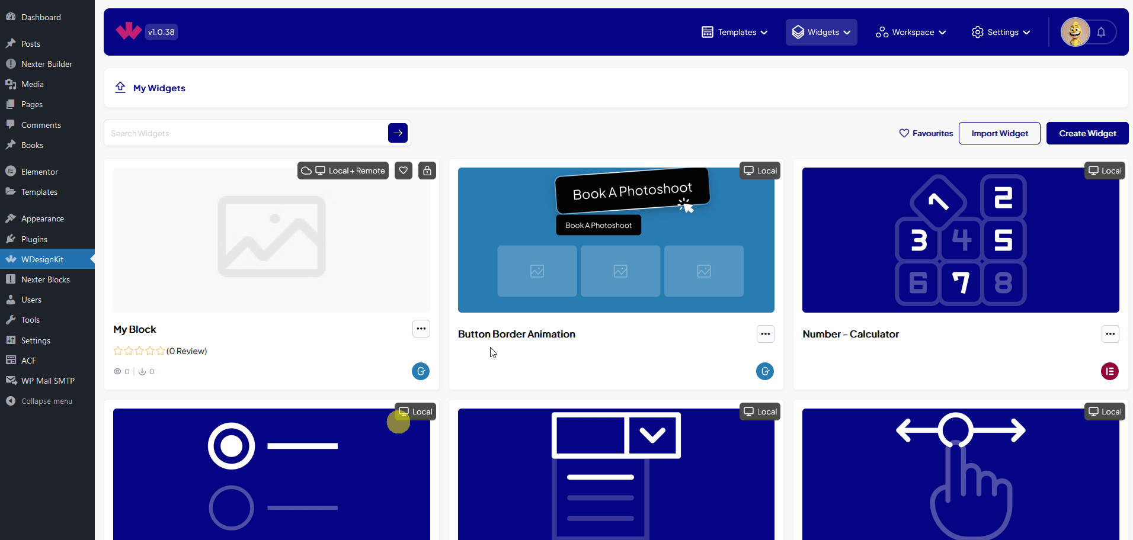
Task: Switch to the Widgets tab
Action: pos(821,32)
